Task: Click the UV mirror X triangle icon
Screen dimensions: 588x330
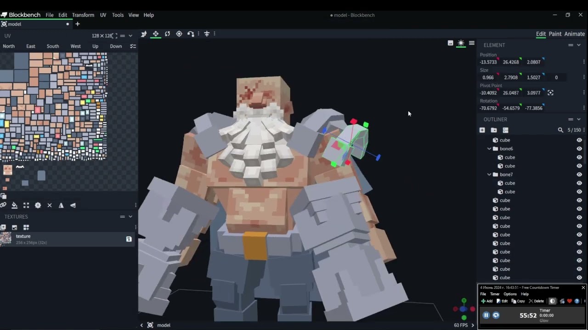Action: coord(61,205)
